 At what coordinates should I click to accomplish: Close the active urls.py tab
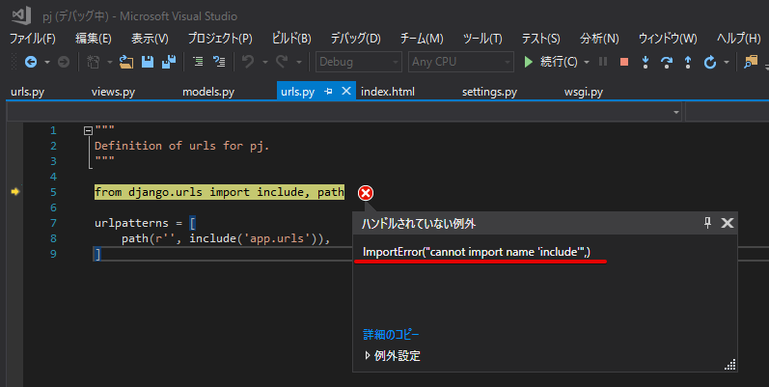click(x=346, y=91)
